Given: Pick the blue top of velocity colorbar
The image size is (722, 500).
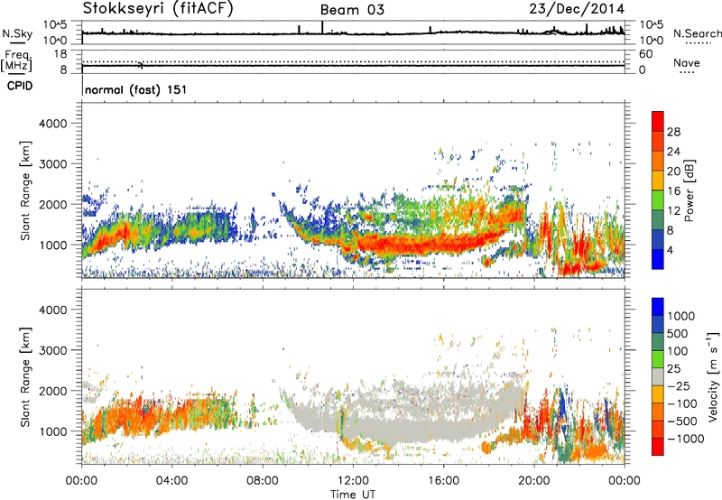Looking at the screenshot, I should 658,307.
